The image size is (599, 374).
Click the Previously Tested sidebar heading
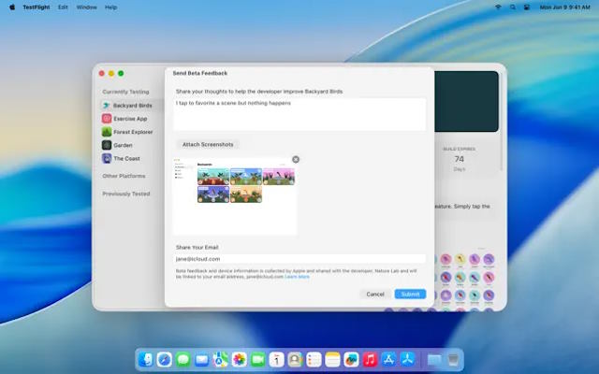(126, 194)
